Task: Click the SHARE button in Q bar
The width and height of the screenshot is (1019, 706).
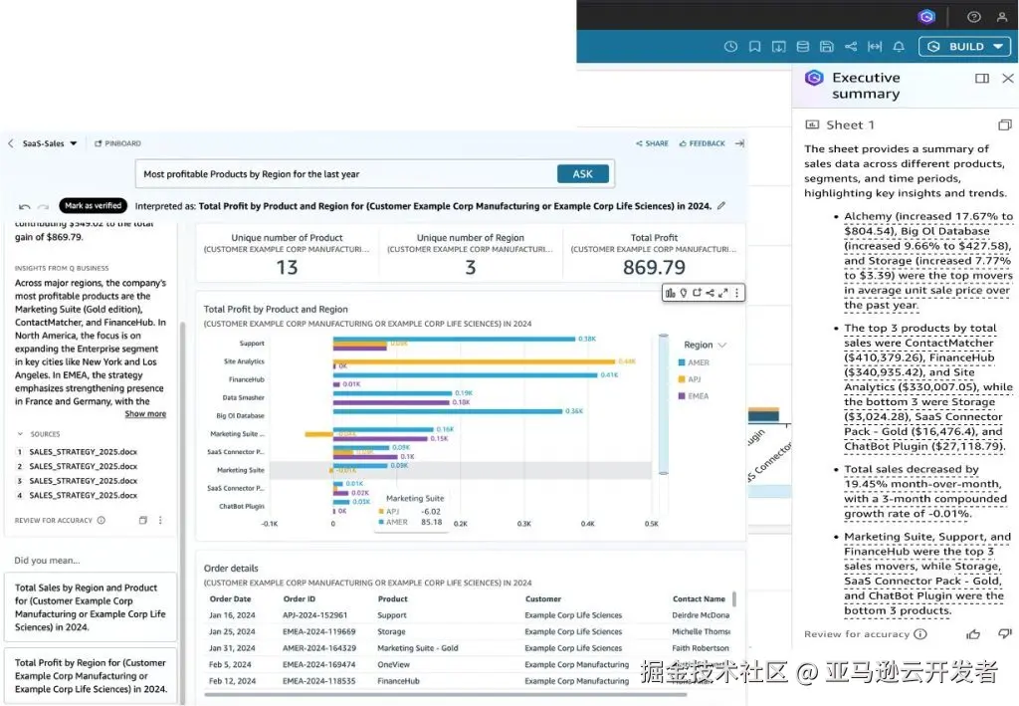Action: pyautogui.click(x=652, y=143)
